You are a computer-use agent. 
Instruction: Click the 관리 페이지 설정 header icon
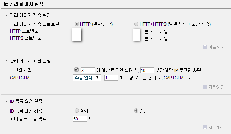point(6,4)
